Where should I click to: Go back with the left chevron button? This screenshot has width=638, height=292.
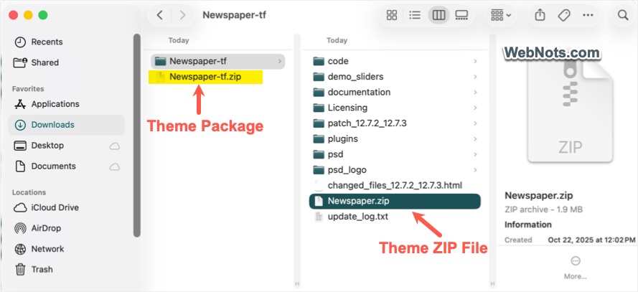click(160, 16)
